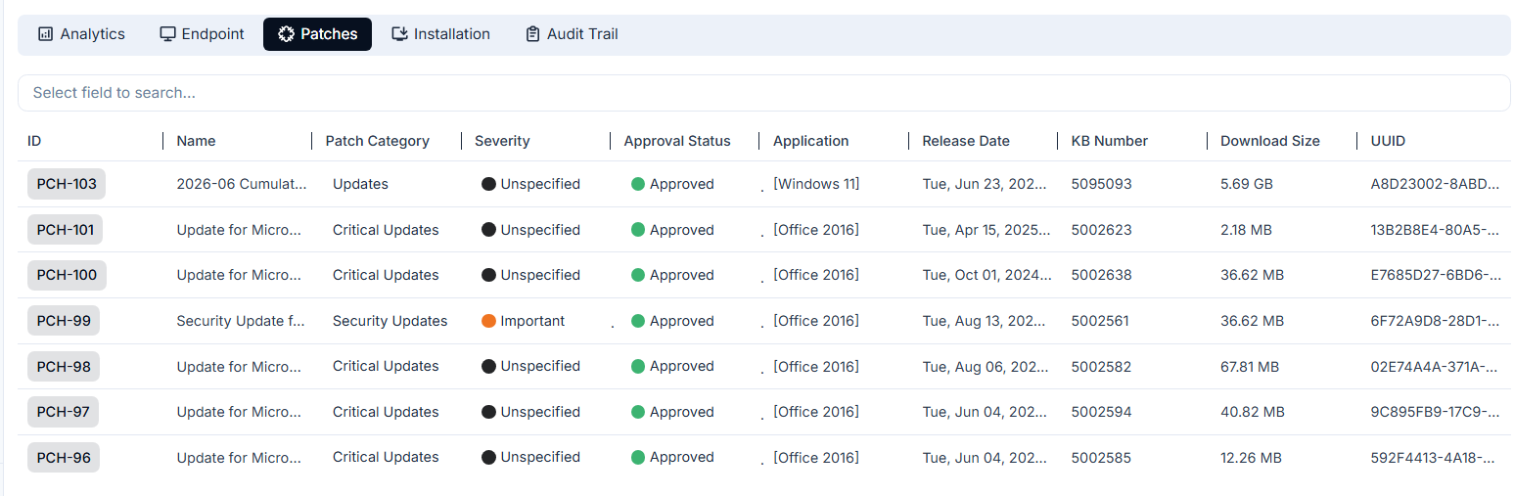Sort by Approval Status column header
Screen dimensions: 1514x496
tap(677, 141)
